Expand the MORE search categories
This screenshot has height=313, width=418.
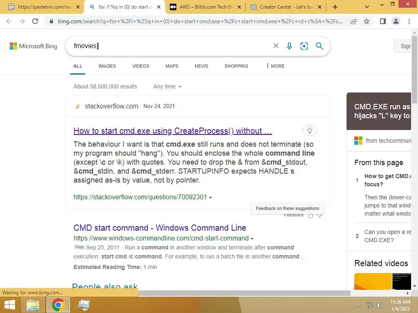276,66
